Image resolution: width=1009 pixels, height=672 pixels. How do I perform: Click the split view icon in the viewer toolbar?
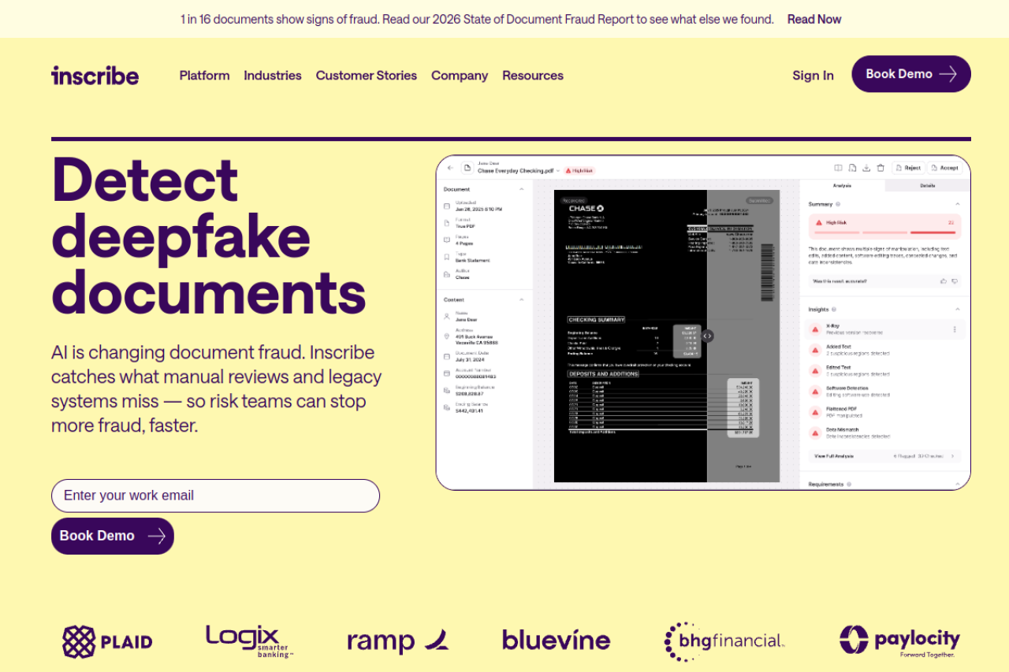(838, 168)
